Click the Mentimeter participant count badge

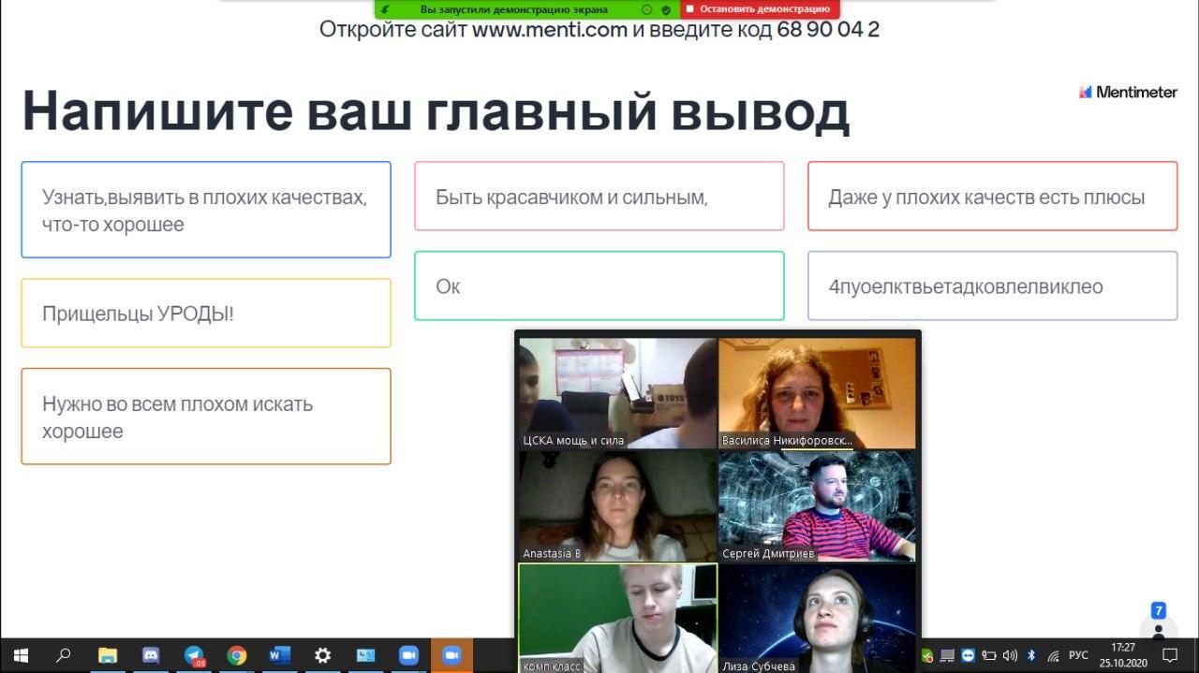pos(1159,610)
